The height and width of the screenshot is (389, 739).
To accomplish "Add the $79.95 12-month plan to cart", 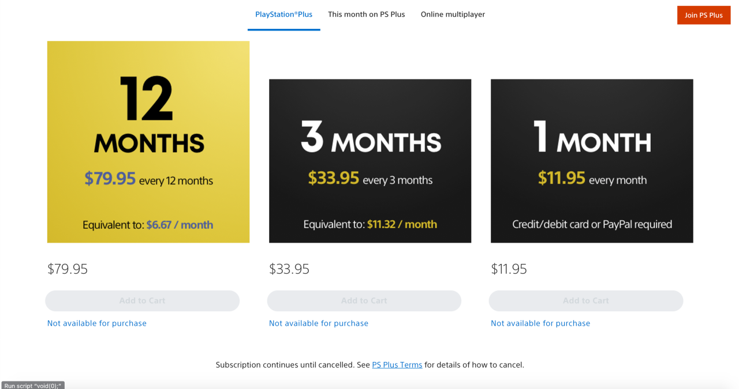I will (142, 301).
